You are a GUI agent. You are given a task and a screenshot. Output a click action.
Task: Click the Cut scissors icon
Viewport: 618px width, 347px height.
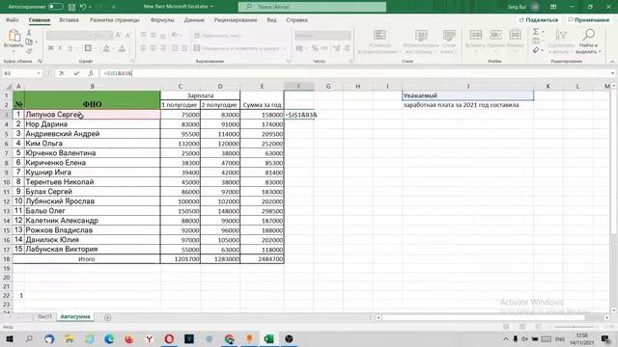(x=29, y=33)
